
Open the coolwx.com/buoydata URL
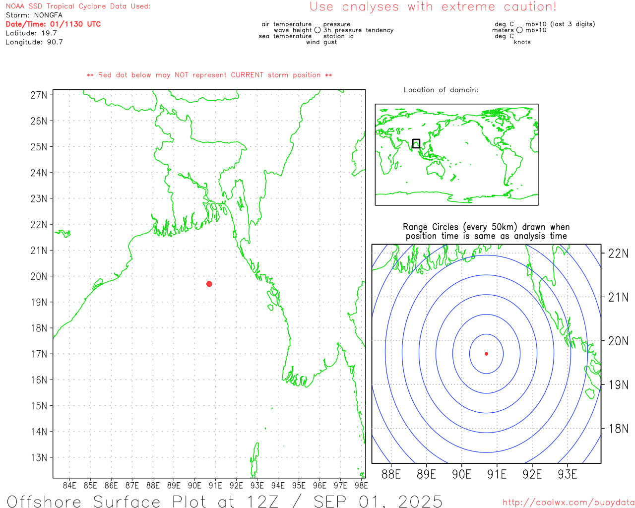point(569,503)
